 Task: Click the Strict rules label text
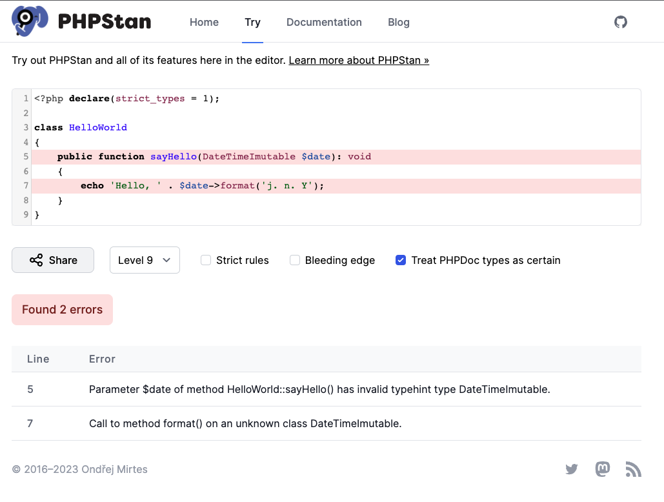[242, 260]
